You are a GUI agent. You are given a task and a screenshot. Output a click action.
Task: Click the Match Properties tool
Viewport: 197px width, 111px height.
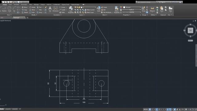click(117, 10)
